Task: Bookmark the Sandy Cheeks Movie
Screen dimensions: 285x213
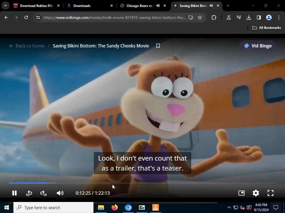Action: click(158, 46)
